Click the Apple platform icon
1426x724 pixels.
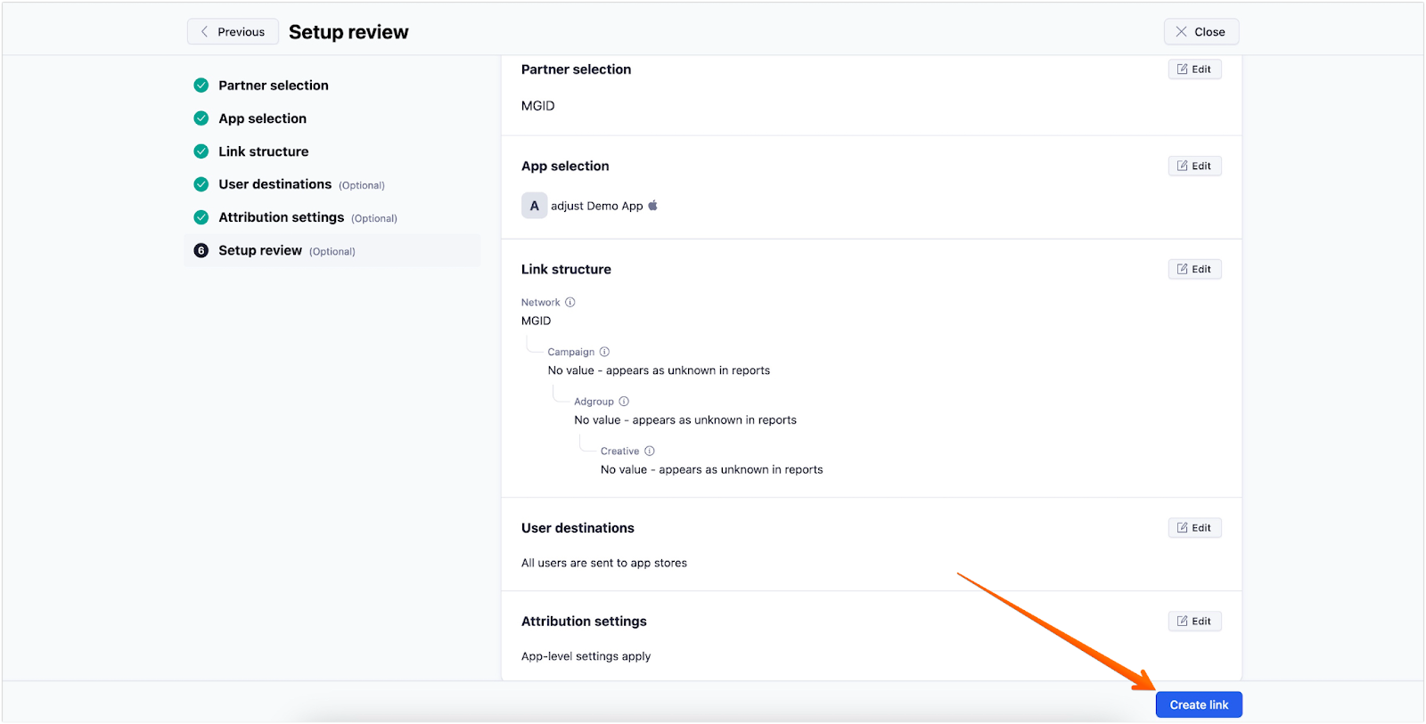click(653, 206)
